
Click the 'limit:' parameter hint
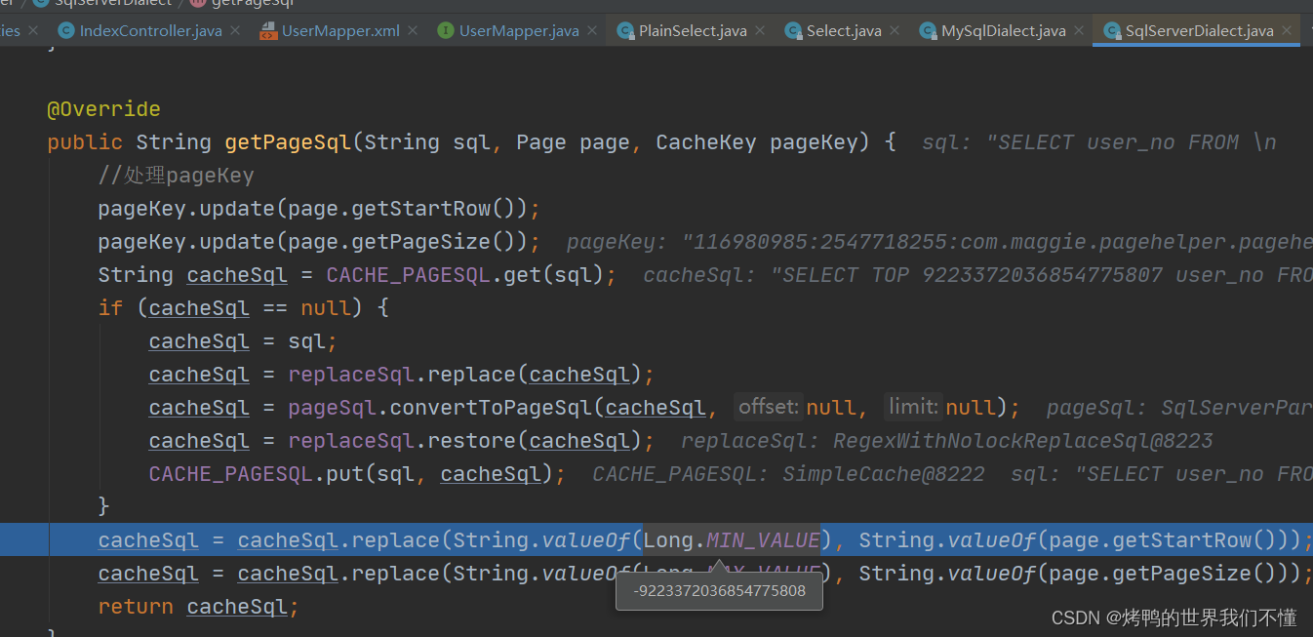point(912,407)
